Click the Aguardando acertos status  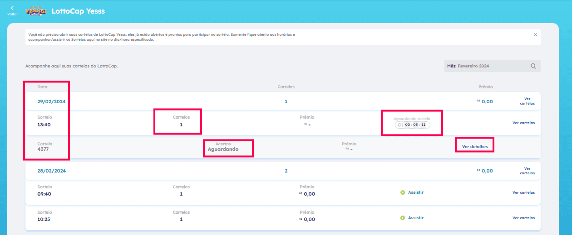[x=223, y=149]
